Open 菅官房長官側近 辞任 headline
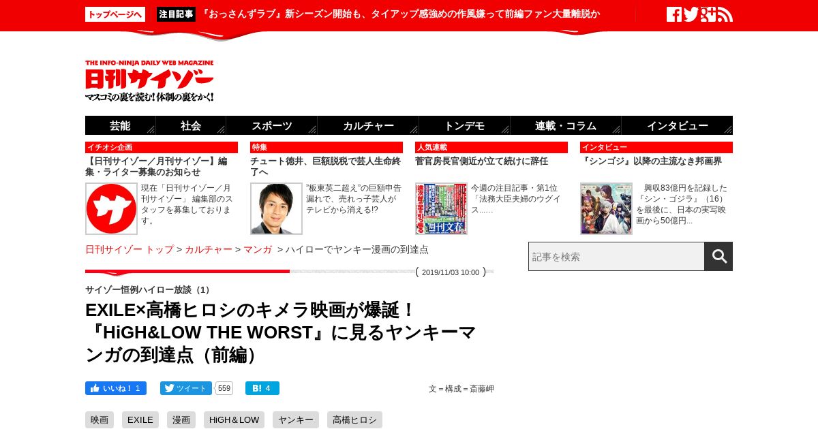 point(482,161)
